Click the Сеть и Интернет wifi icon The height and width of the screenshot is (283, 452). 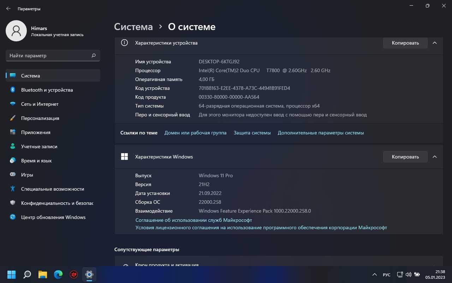click(x=13, y=104)
